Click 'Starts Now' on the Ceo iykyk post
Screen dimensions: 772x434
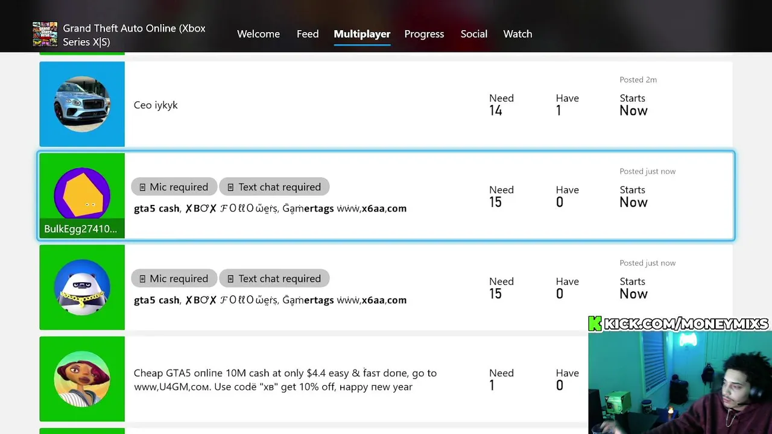click(633, 104)
